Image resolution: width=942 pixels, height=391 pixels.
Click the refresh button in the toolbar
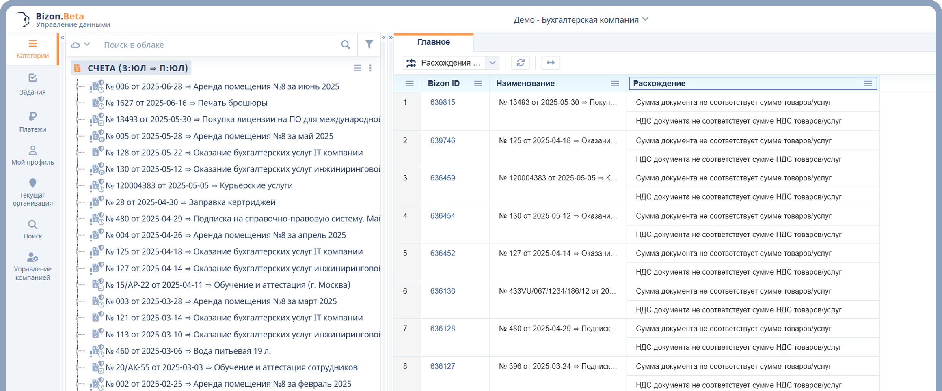pyautogui.click(x=520, y=63)
